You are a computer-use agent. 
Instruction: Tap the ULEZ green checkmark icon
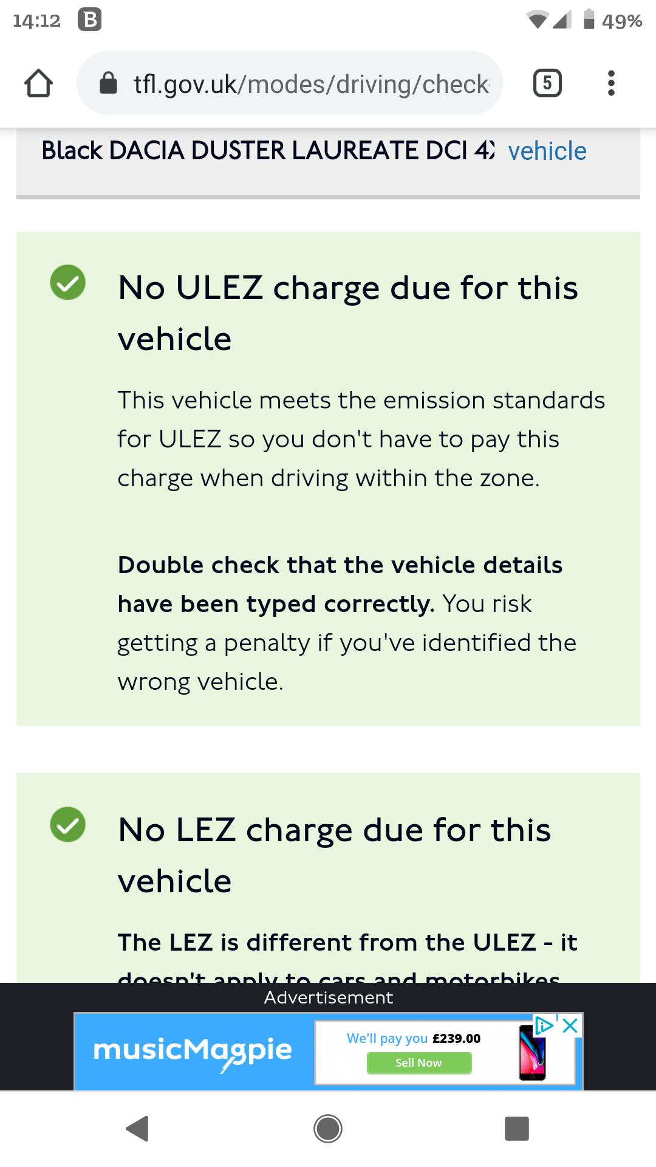(68, 283)
